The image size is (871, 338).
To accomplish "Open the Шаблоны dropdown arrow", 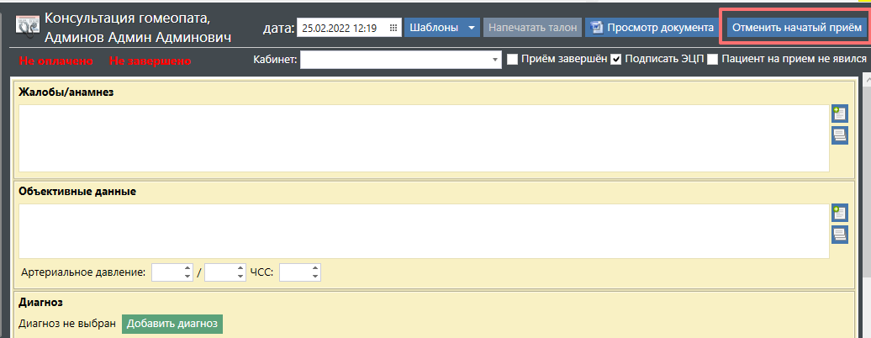I will [x=472, y=28].
